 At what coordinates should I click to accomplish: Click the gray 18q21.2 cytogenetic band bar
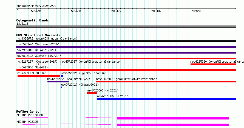pos(126,27)
